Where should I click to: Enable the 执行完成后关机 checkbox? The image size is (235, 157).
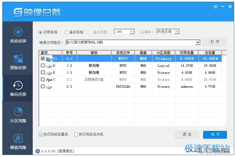point(76,134)
